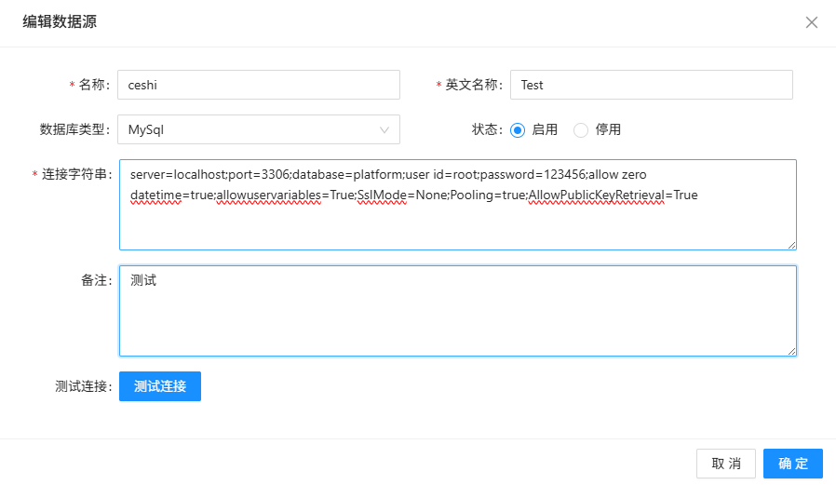Click the underlined word allowuservariables

269,195
